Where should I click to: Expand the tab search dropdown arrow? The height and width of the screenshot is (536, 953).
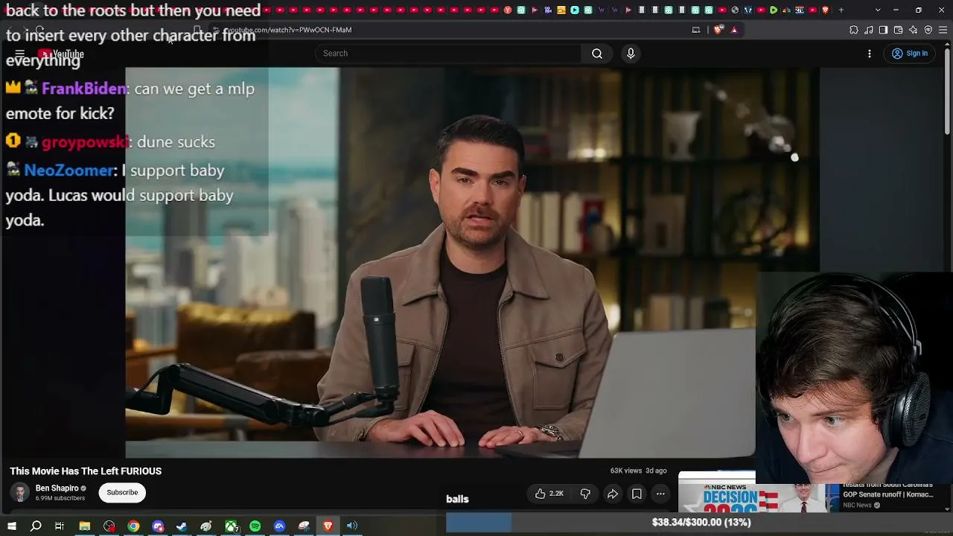pos(878,10)
